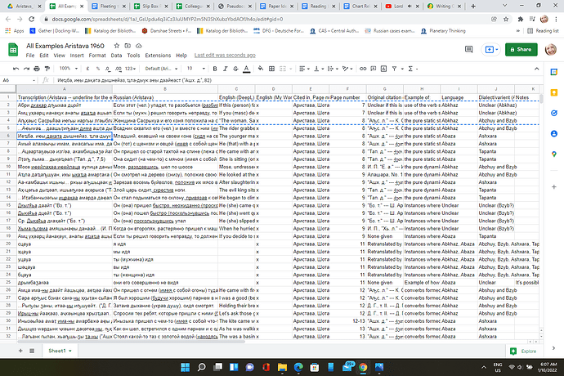Open more number formats dropdown 123
The width and height of the screenshot is (564, 376).
pos(131,69)
